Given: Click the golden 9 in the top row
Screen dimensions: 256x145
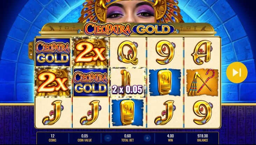Looking at the screenshot, I should [x=165, y=53].
